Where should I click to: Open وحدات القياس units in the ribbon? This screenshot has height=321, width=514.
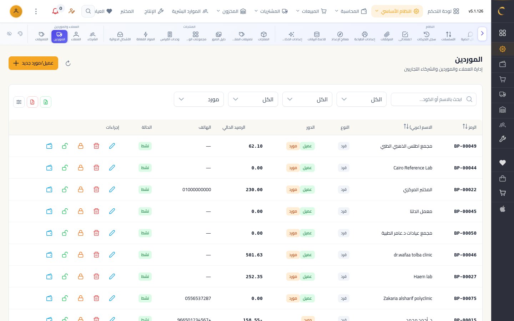(170, 36)
